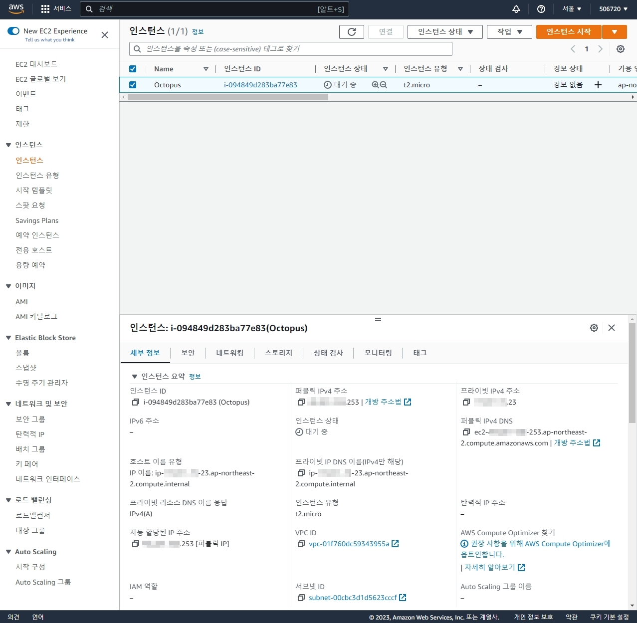Open the AWS home logo

click(16, 8)
